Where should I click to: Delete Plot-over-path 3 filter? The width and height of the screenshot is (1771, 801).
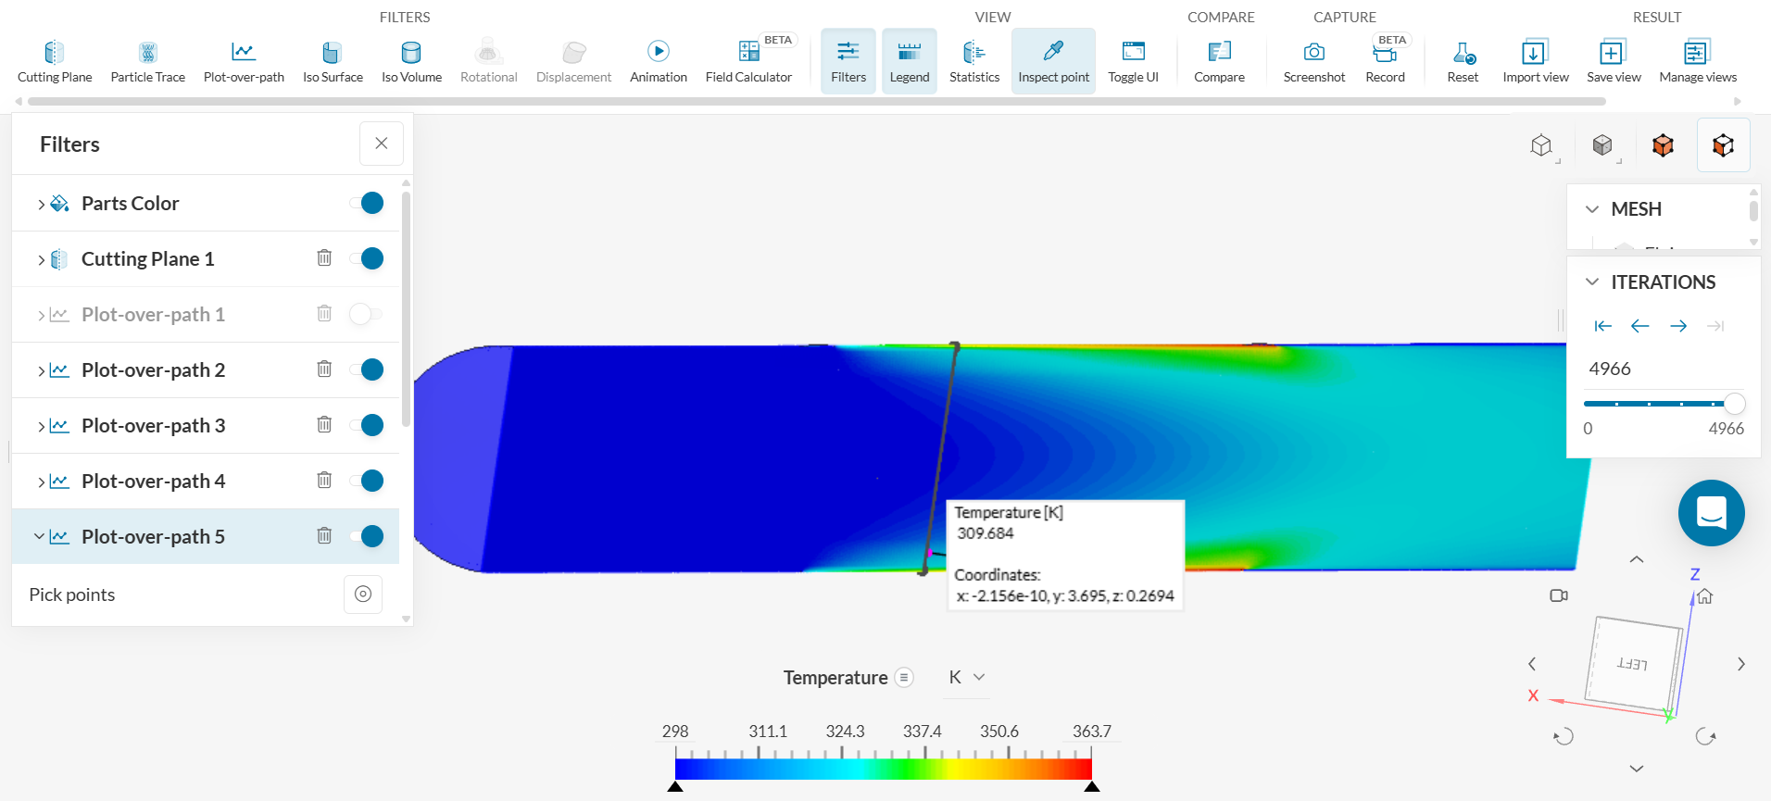pos(324,425)
